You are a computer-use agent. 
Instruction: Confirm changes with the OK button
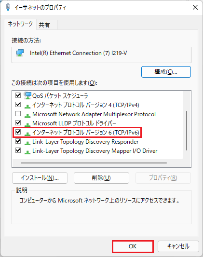pyautogui.click(x=133, y=246)
